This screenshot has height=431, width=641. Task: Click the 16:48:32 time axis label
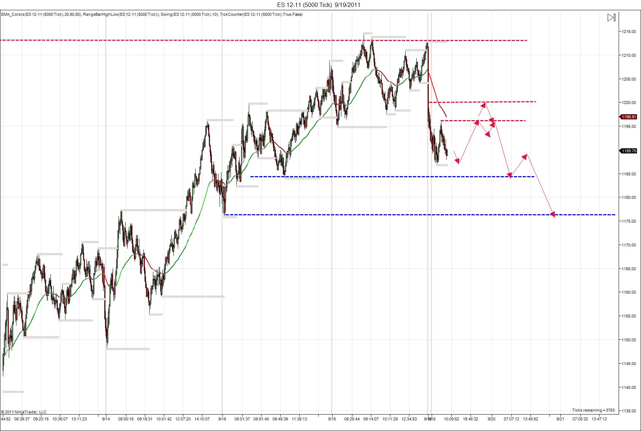(x=471, y=419)
